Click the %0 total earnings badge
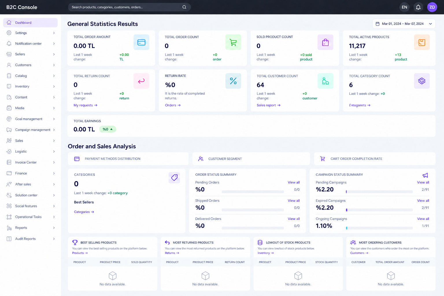The image size is (444, 296). click(x=108, y=129)
